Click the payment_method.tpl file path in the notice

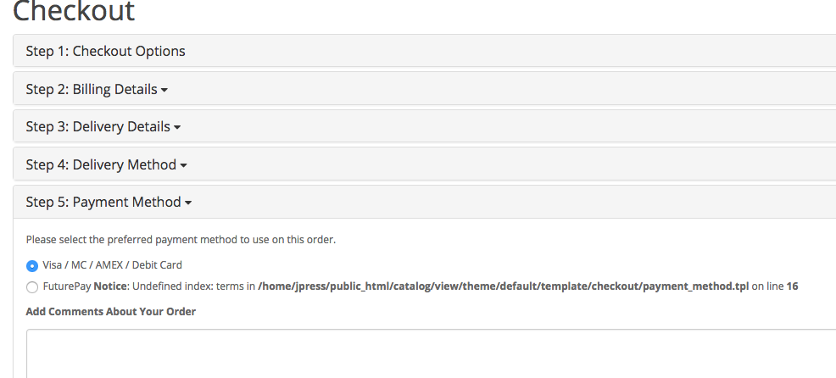pos(504,286)
